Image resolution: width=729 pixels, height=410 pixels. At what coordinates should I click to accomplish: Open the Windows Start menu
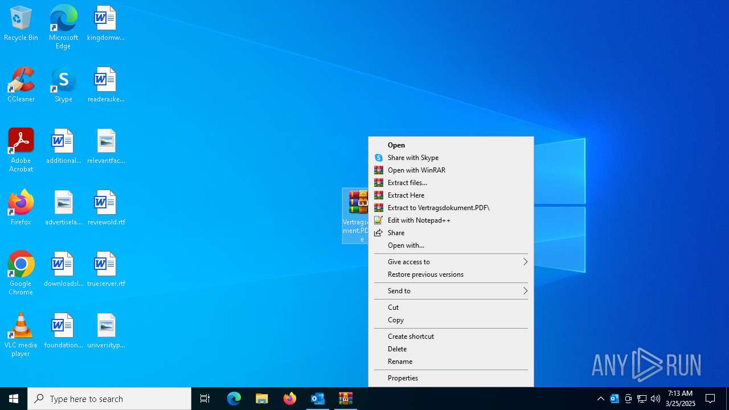(14, 399)
